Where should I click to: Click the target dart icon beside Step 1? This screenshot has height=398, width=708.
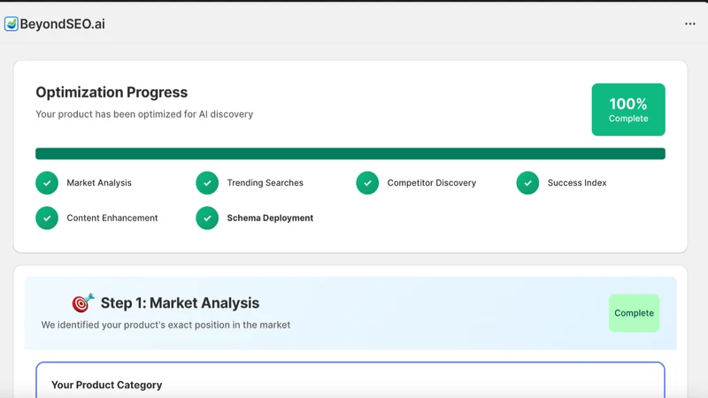pyautogui.click(x=83, y=302)
